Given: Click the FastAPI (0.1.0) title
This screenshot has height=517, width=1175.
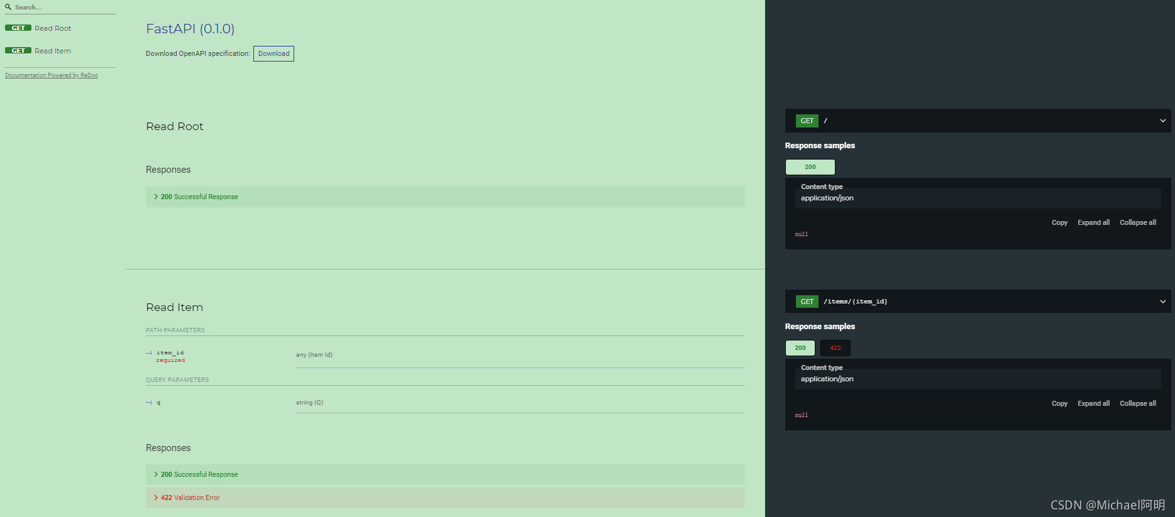Looking at the screenshot, I should pos(190,29).
